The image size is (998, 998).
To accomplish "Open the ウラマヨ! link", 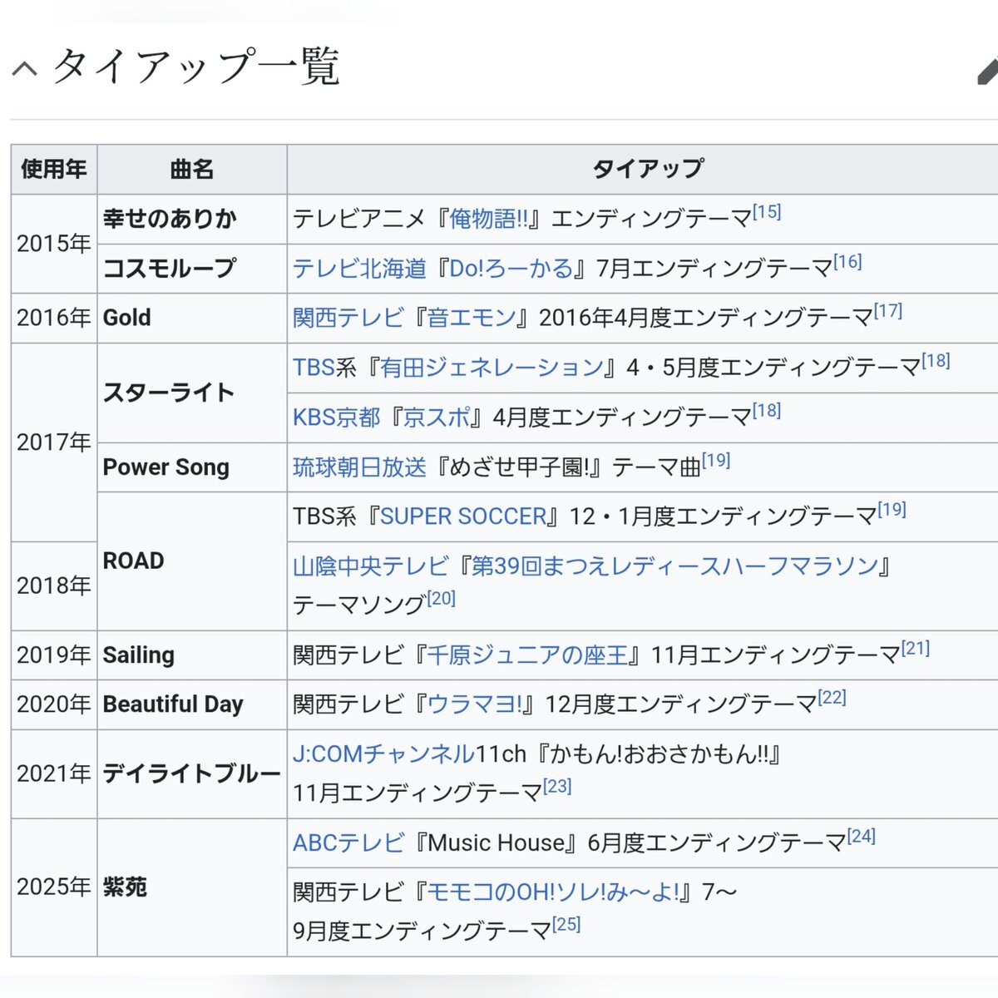I will [x=474, y=704].
